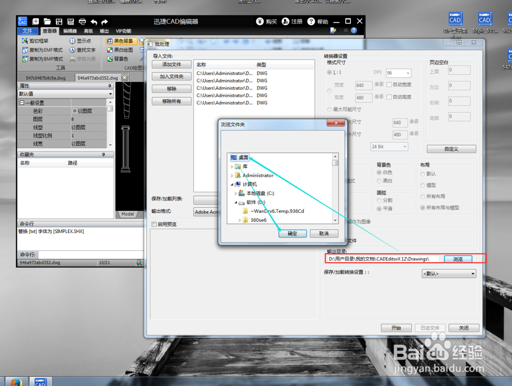Screen dimensions: 512x386
Task: Click the 移除所有 button
Action: 172,101
